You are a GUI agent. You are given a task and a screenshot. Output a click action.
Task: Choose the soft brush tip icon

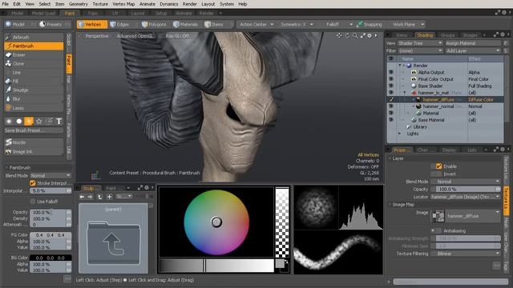[9, 122]
